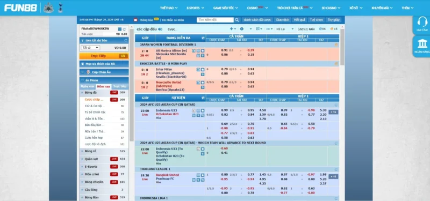Collapse the Japan Women Football Division 1 league
This screenshot has width=430, height=201.
336,44
